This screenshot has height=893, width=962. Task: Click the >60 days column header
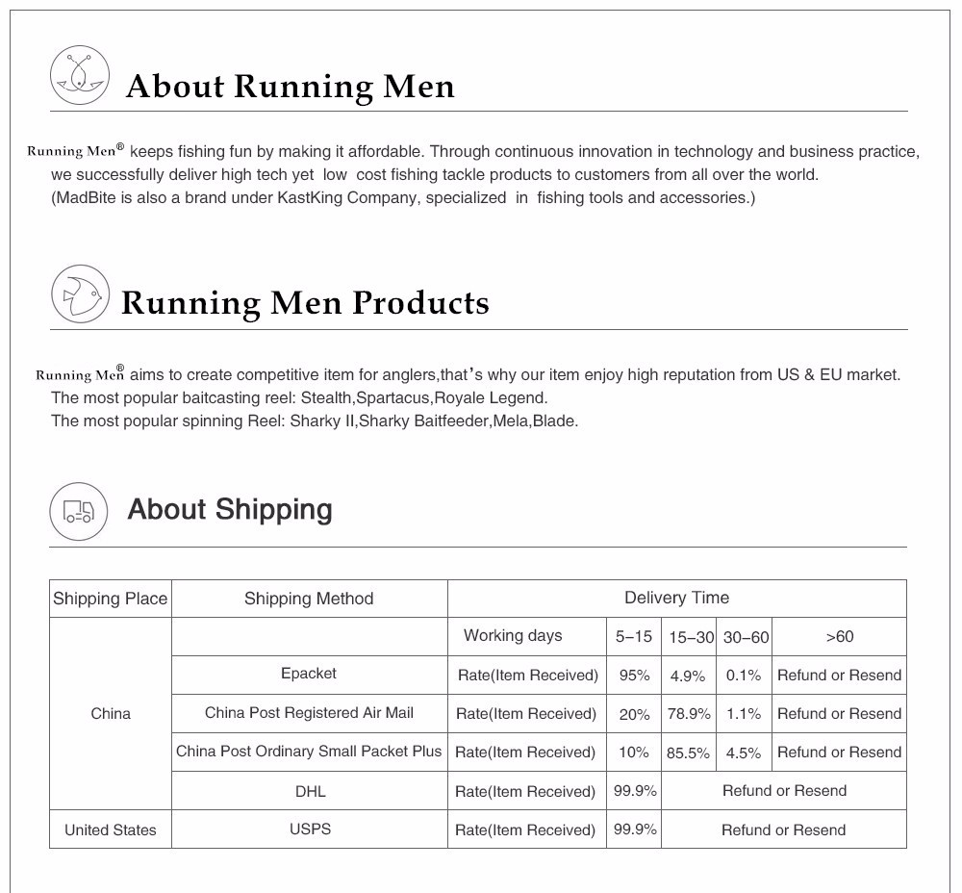839,636
